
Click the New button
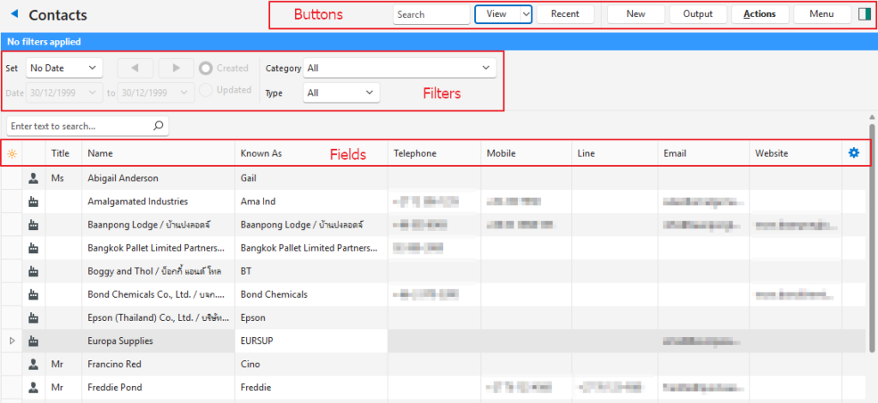(x=635, y=15)
